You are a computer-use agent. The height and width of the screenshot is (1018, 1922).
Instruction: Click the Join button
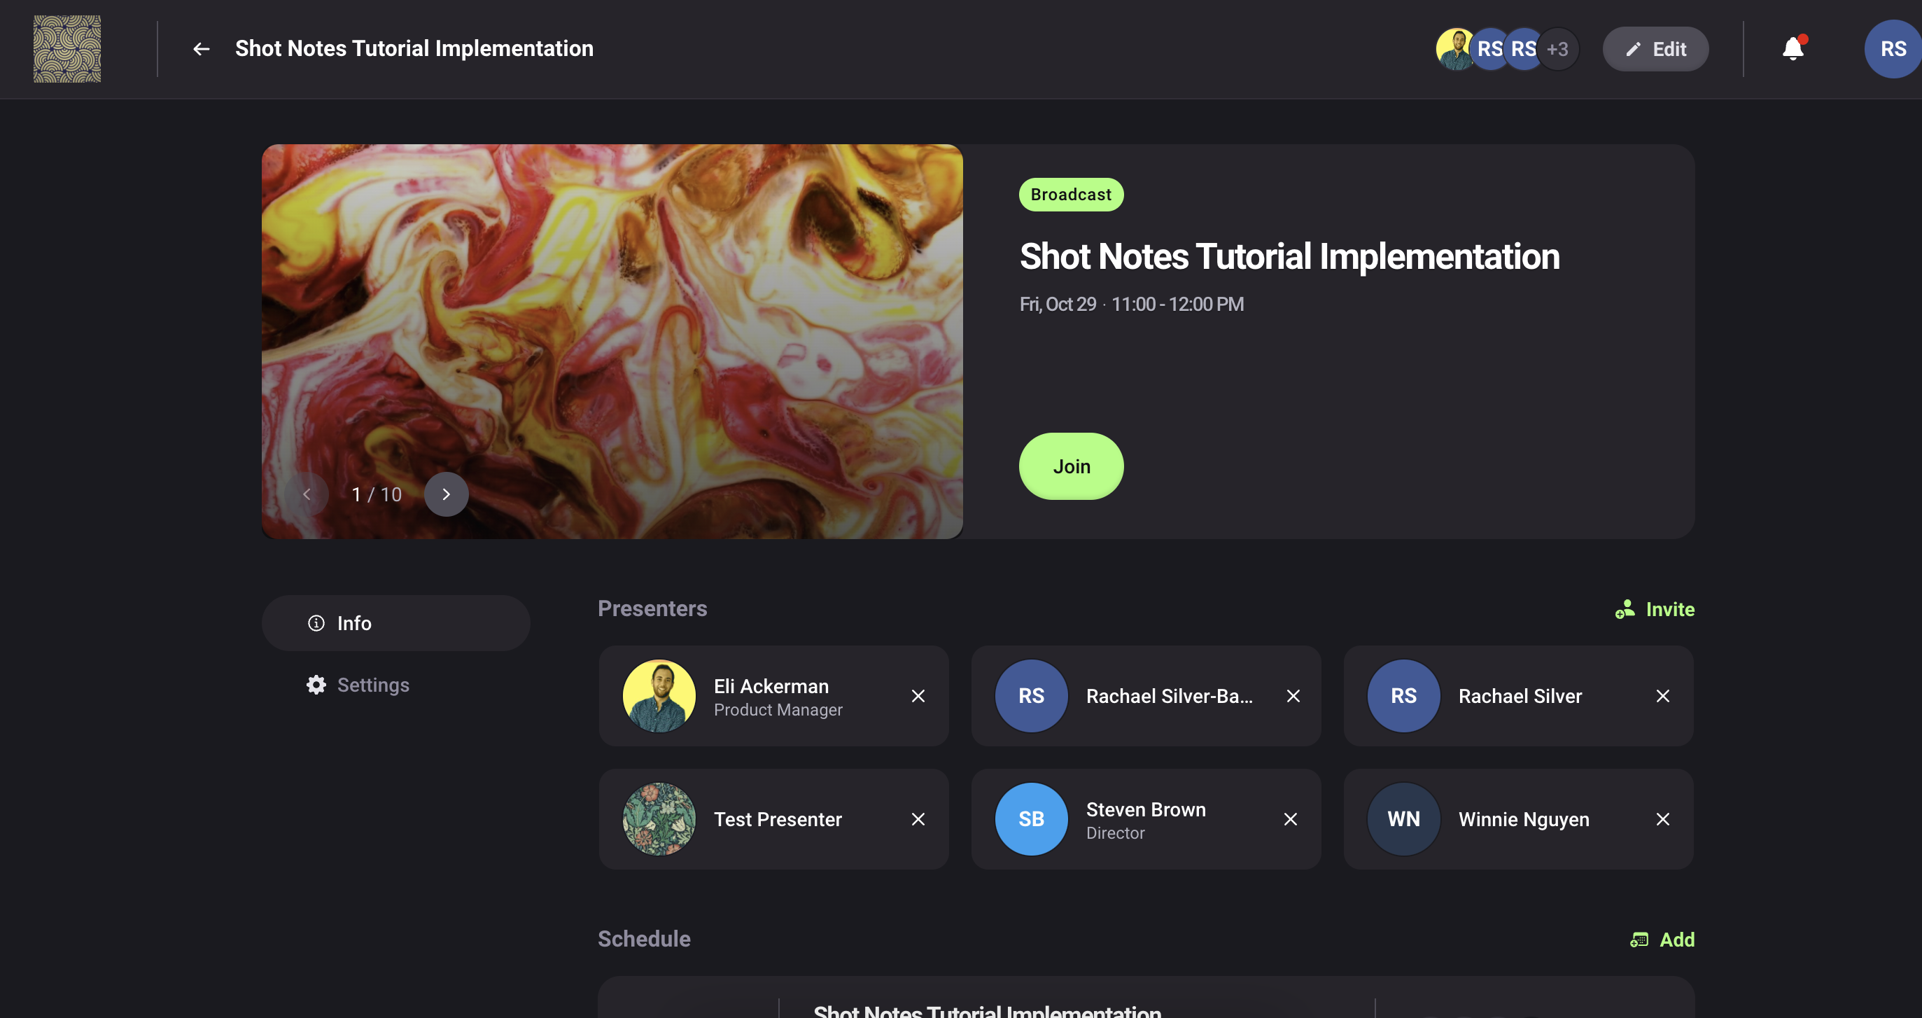(x=1072, y=466)
